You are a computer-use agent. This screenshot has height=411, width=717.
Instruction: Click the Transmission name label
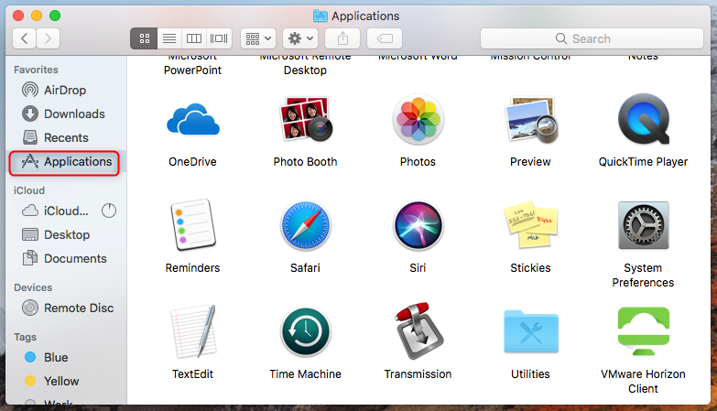(x=418, y=374)
